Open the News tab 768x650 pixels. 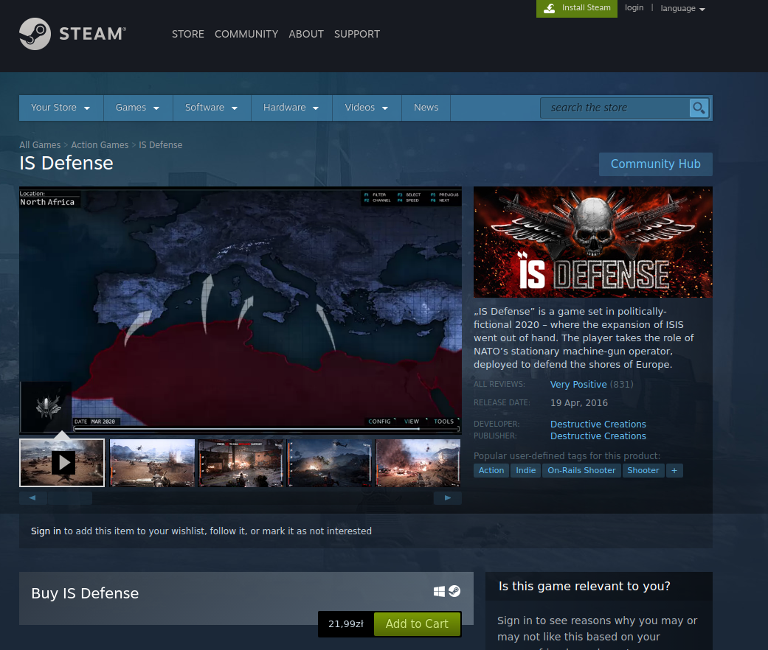coord(426,108)
